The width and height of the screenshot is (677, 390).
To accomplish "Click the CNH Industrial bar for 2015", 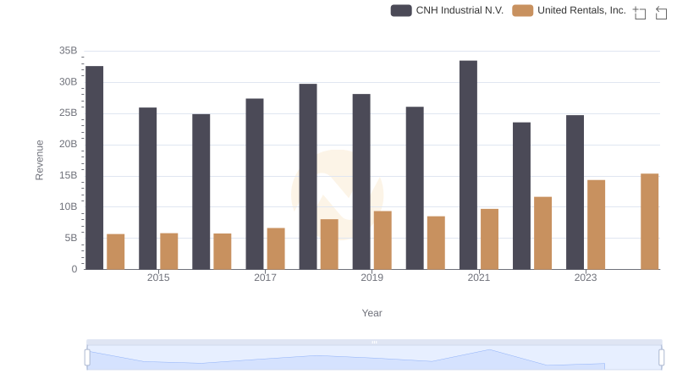I will [x=147, y=189].
